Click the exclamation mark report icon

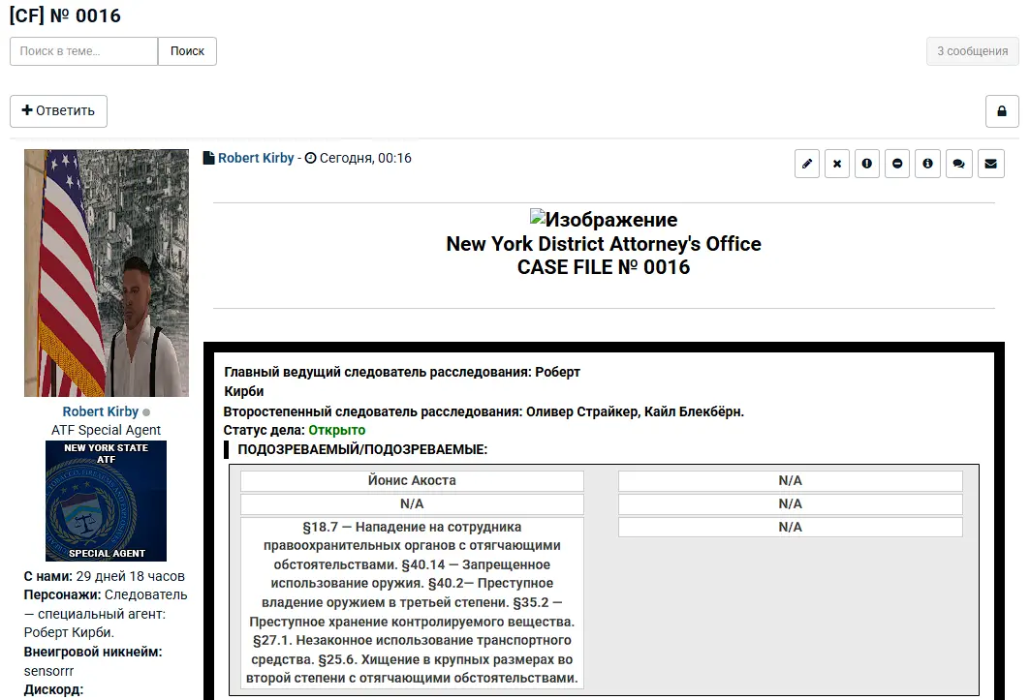tap(867, 164)
